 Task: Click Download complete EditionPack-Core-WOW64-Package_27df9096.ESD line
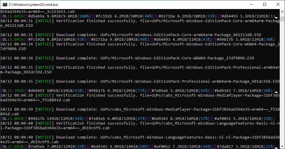click(x=127, y=58)
